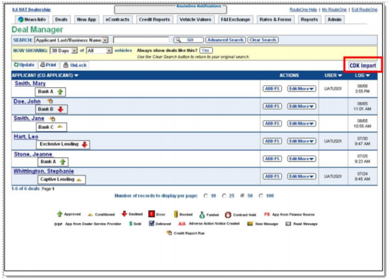Viewport: 388px width, 279px height.
Task: Sort by Applicant column header arrow
Action: [x=76, y=75]
